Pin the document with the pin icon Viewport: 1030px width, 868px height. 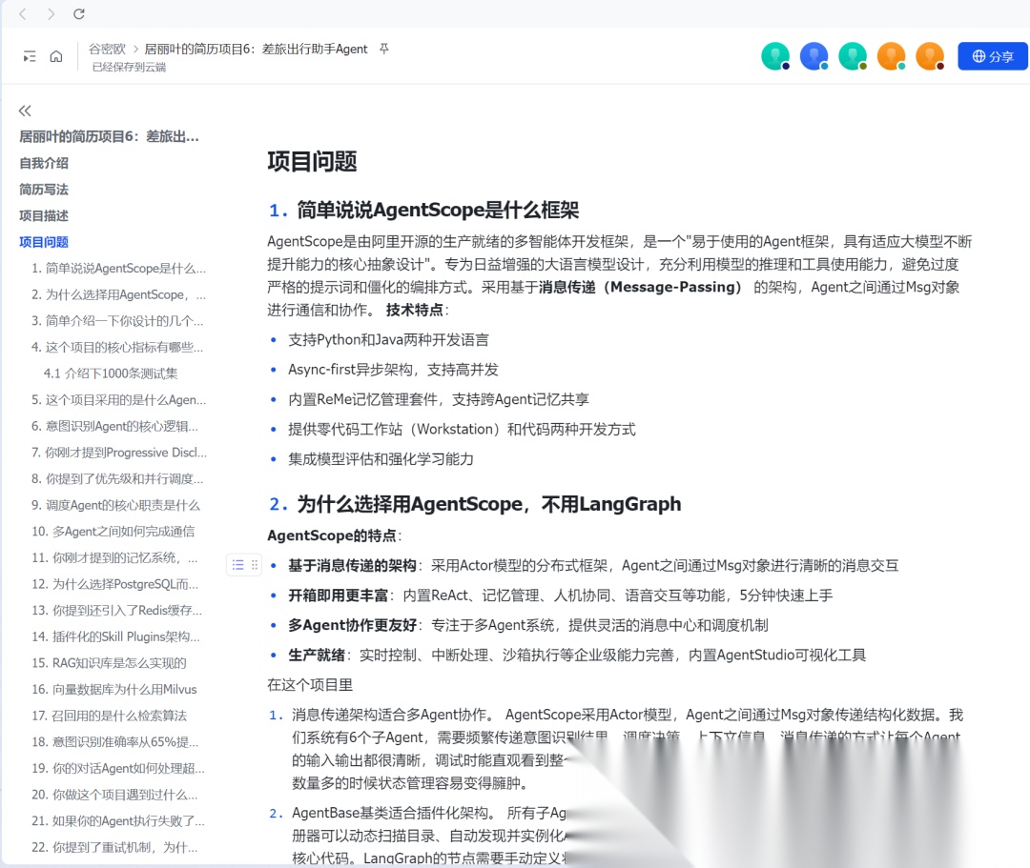tap(384, 49)
